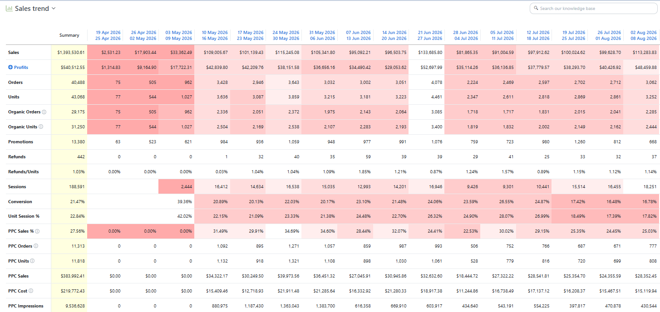Click the Organic Units info icon
This screenshot has height=312, width=660.
(41, 127)
